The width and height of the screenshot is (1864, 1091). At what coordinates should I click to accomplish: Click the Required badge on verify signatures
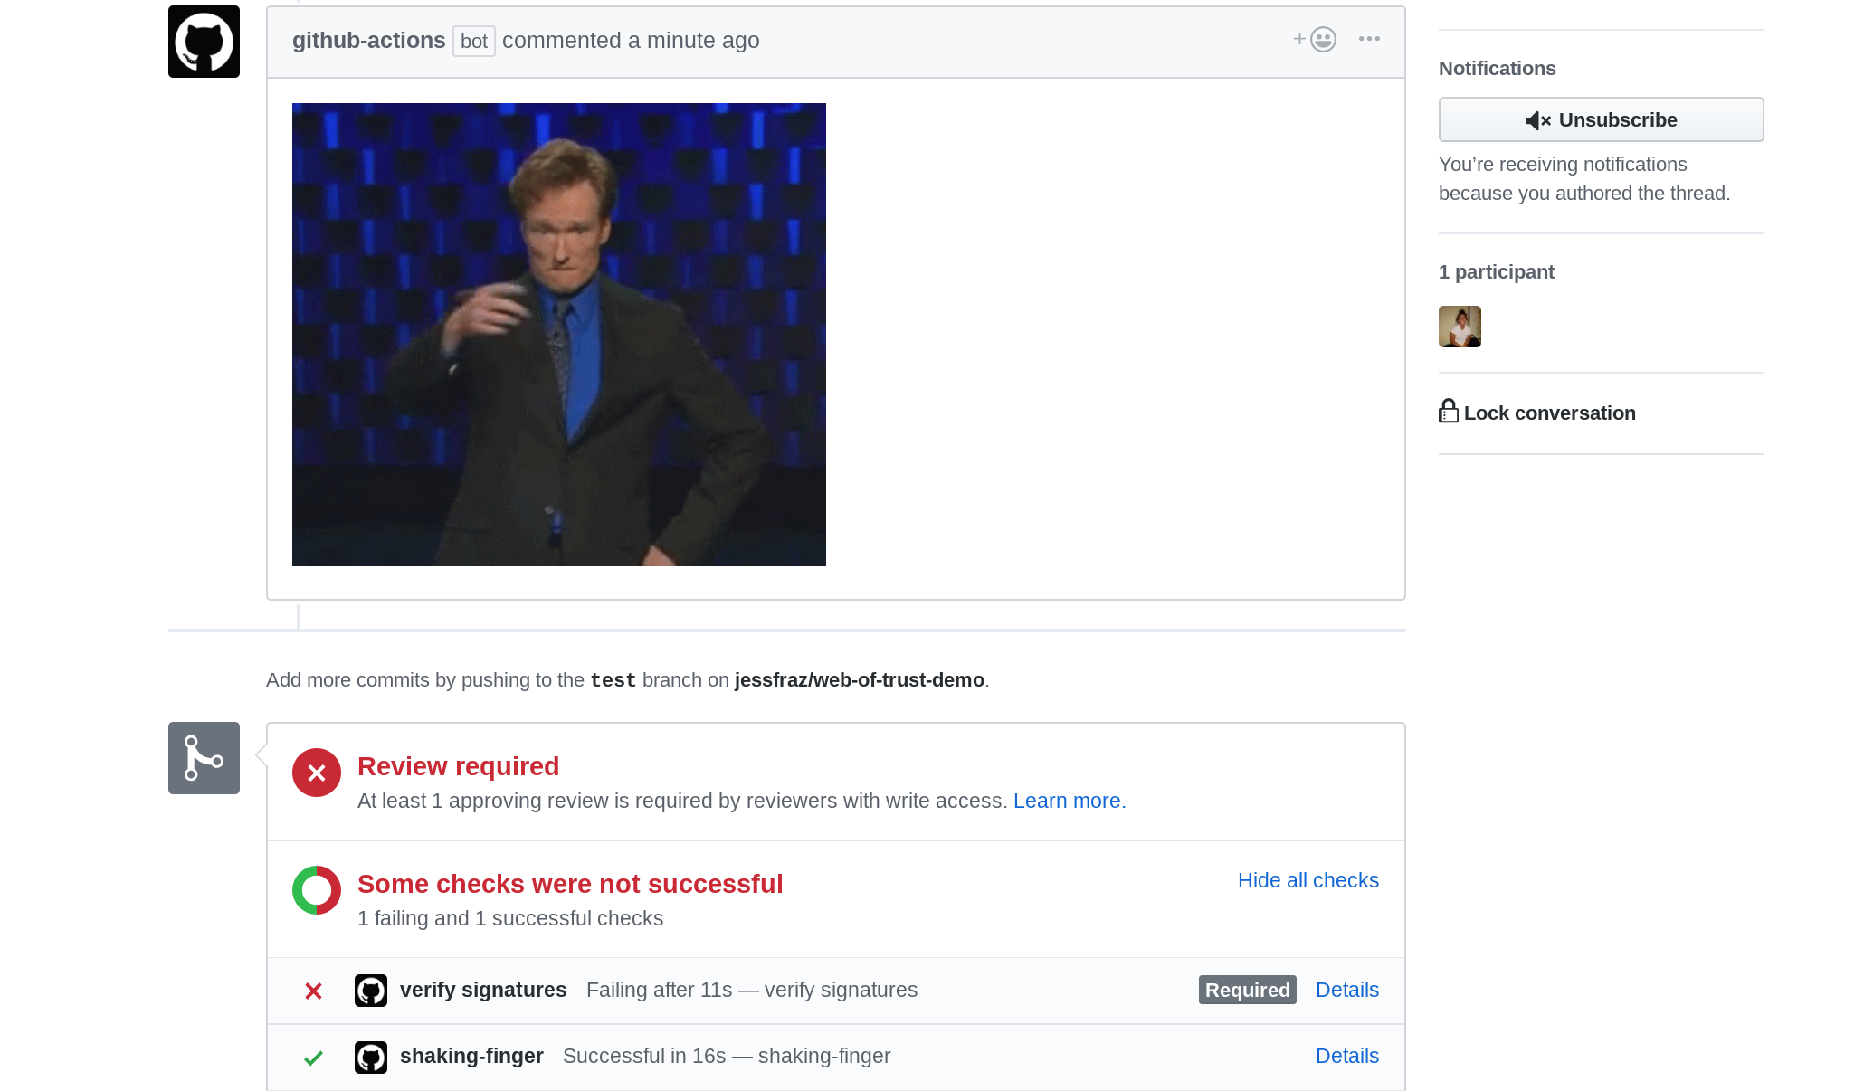1247,990
